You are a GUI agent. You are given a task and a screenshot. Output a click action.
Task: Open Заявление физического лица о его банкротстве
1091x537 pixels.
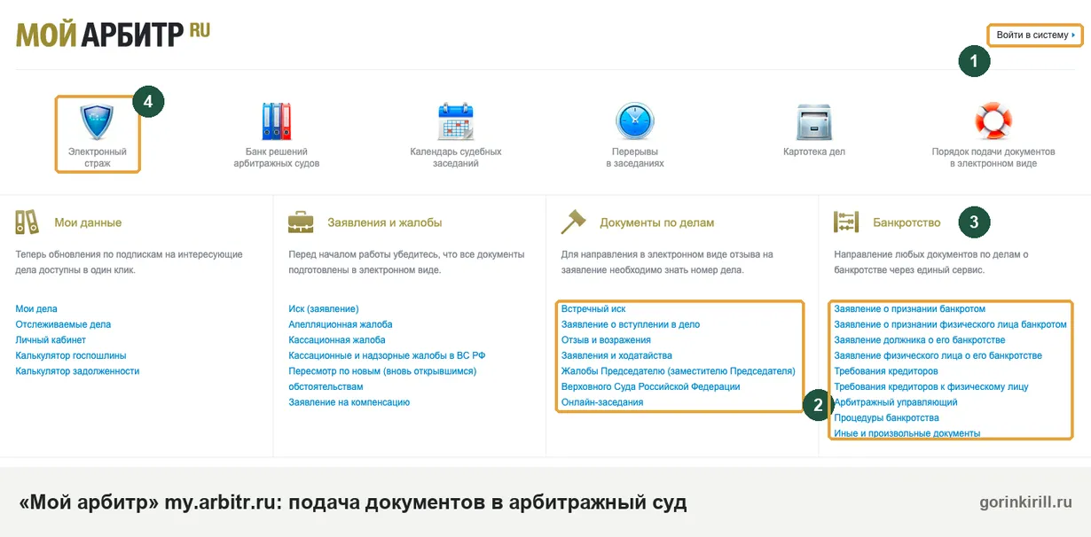click(x=938, y=355)
